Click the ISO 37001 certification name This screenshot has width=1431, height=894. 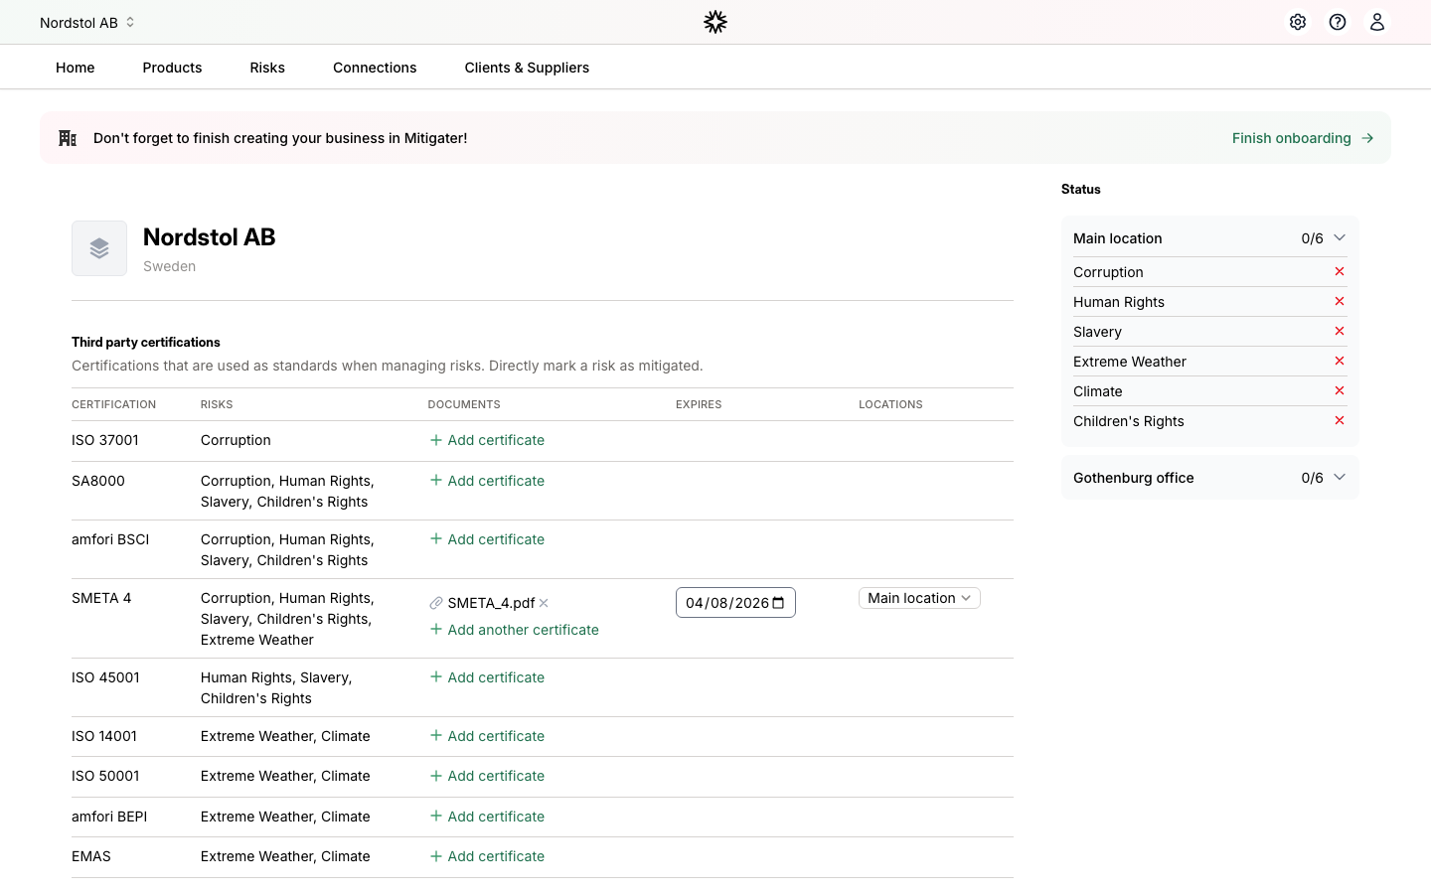click(x=105, y=440)
